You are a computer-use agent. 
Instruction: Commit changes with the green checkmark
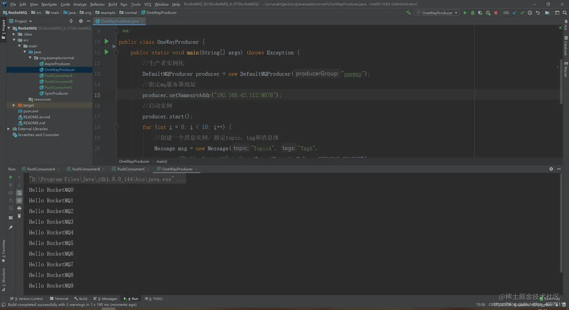click(x=522, y=13)
